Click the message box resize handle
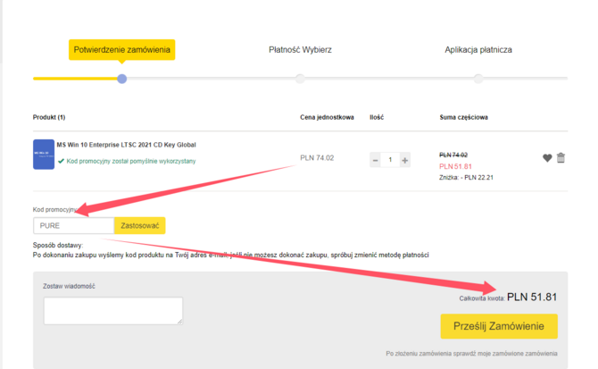This screenshot has height=369, width=598. 179,321
